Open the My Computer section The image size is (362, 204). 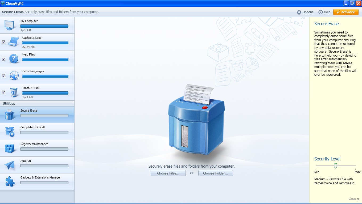coord(37,25)
